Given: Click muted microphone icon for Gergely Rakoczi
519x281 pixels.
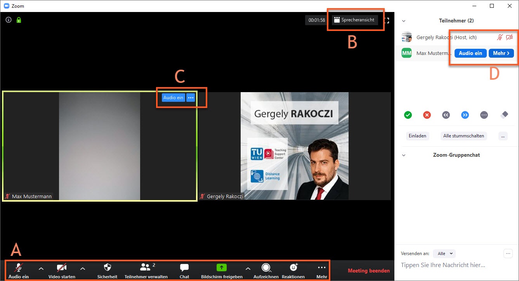Looking at the screenshot, I should pos(501,38).
